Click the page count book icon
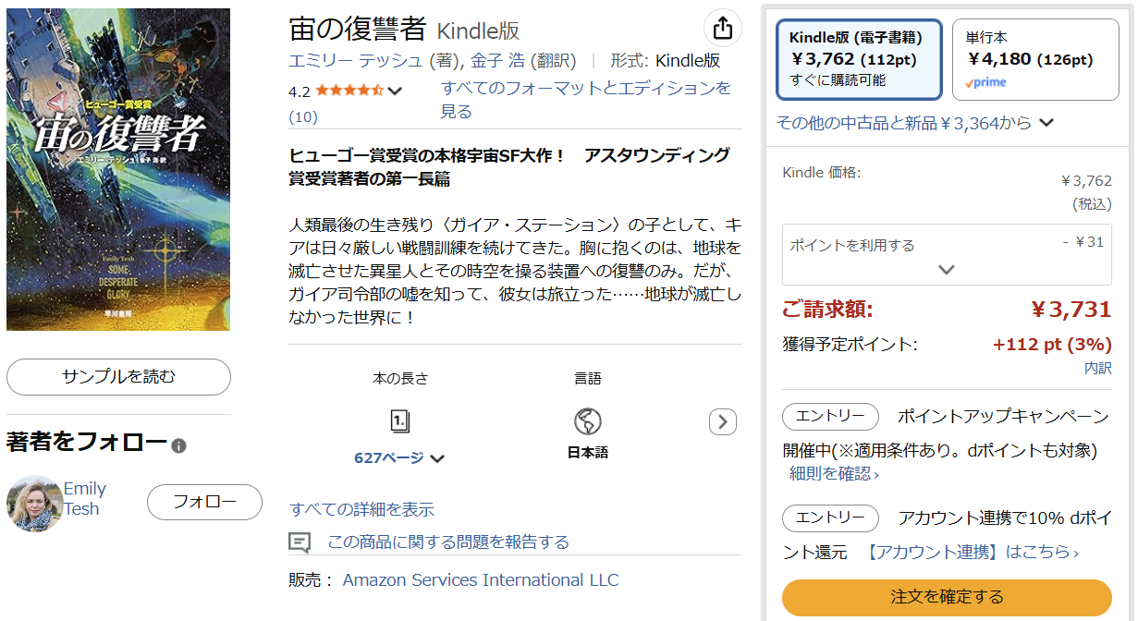Screen dimensions: 1138x621 400,422
